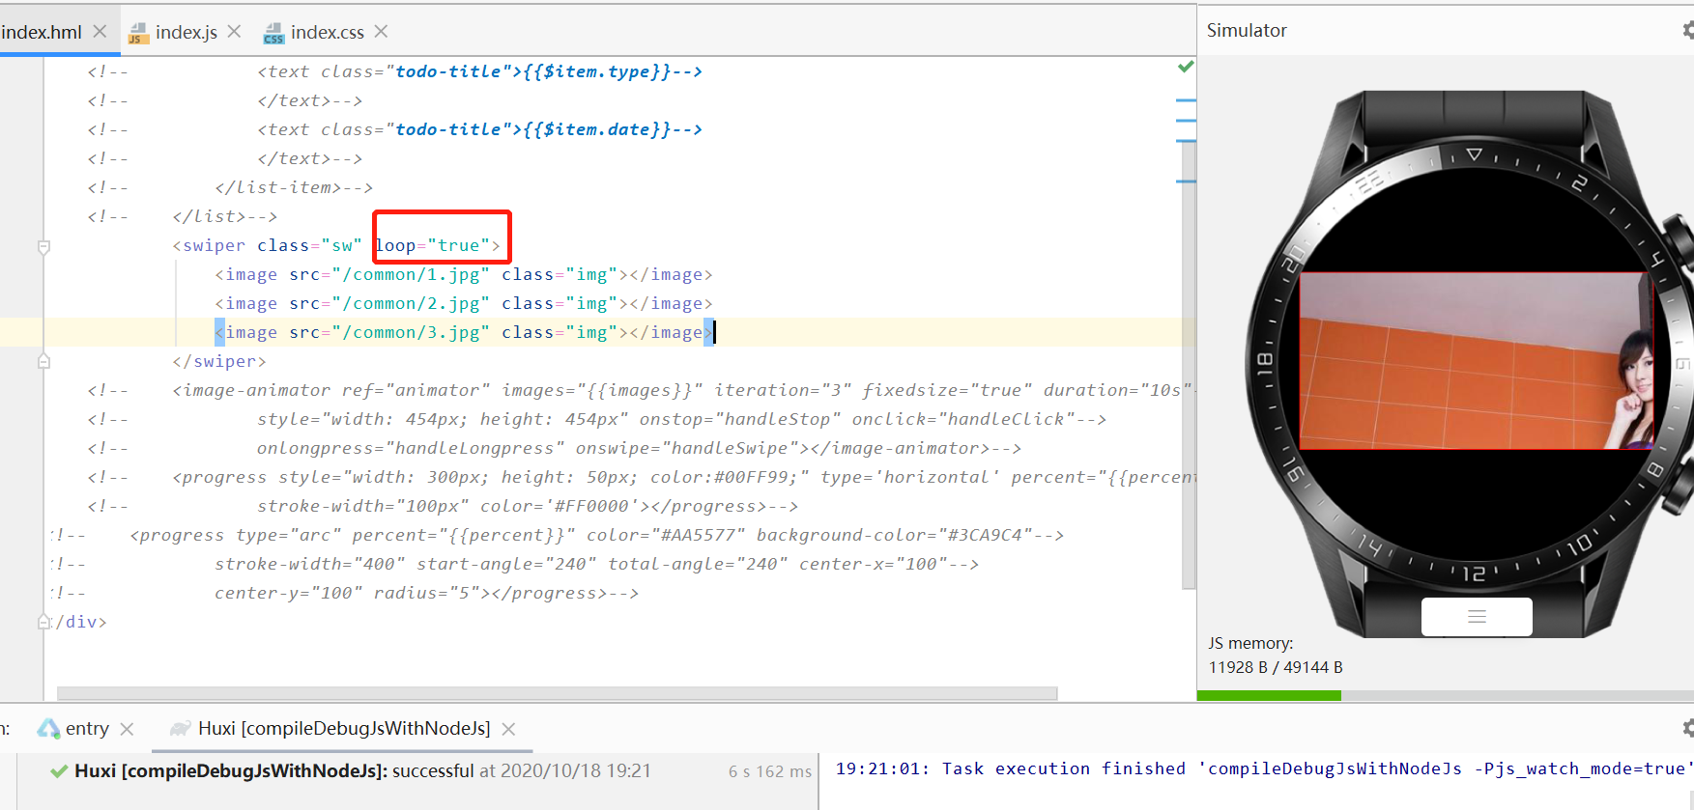Close the entry run tab
The width and height of the screenshot is (1694, 810).
click(127, 729)
